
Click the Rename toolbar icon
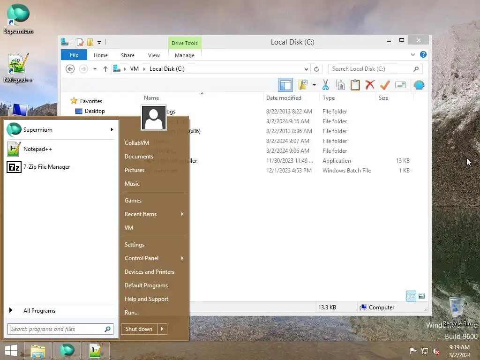pos(400,85)
